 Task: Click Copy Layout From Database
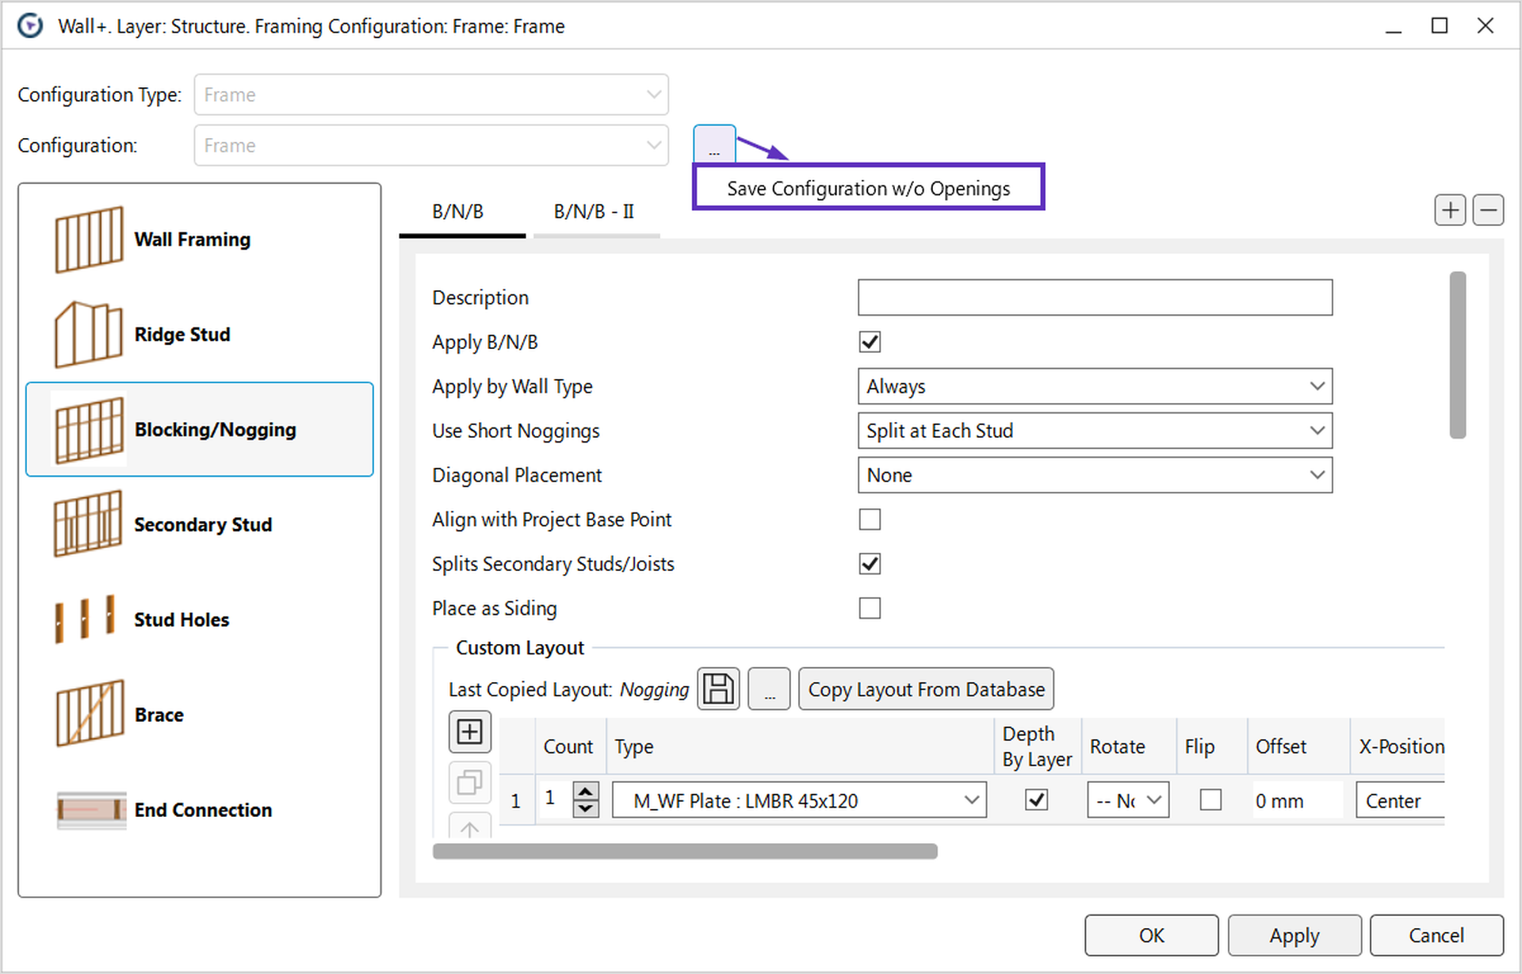click(x=925, y=688)
